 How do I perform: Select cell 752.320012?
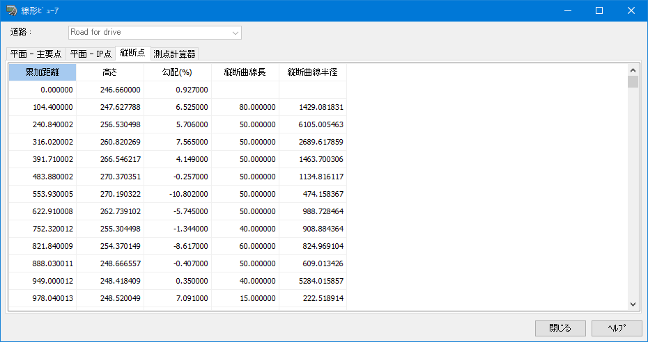[x=42, y=229]
